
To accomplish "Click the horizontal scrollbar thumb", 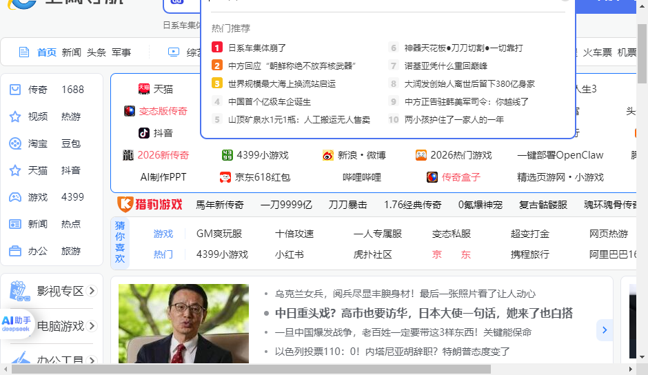I will pyautogui.click(x=251, y=369).
